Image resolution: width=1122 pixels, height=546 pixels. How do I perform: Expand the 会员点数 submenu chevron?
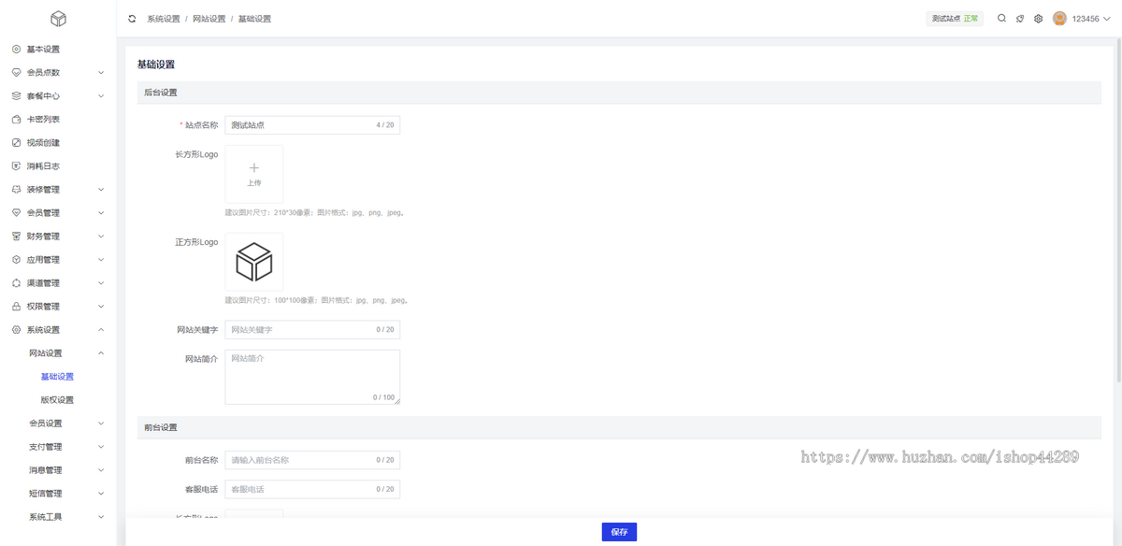(101, 73)
